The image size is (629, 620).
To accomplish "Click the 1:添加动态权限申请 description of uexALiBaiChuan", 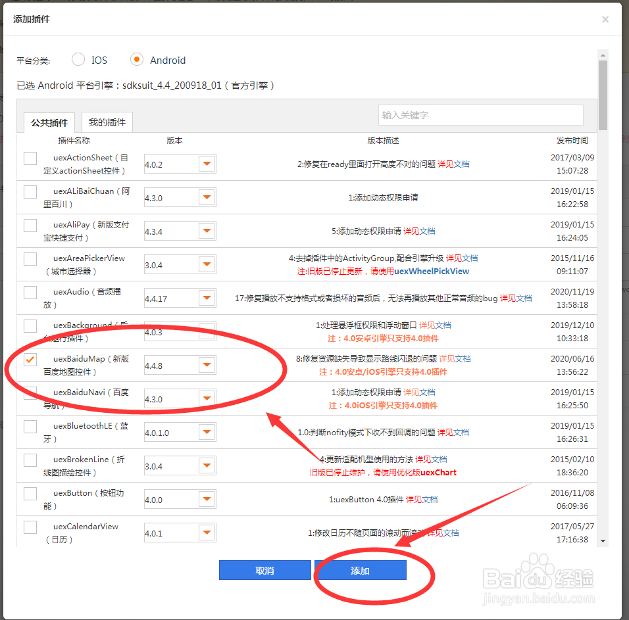I will coord(383,198).
